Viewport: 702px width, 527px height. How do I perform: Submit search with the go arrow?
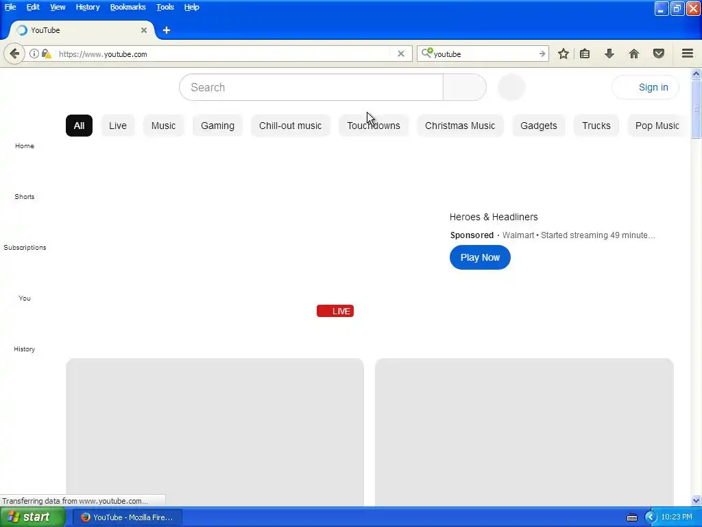tap(542, 54)
